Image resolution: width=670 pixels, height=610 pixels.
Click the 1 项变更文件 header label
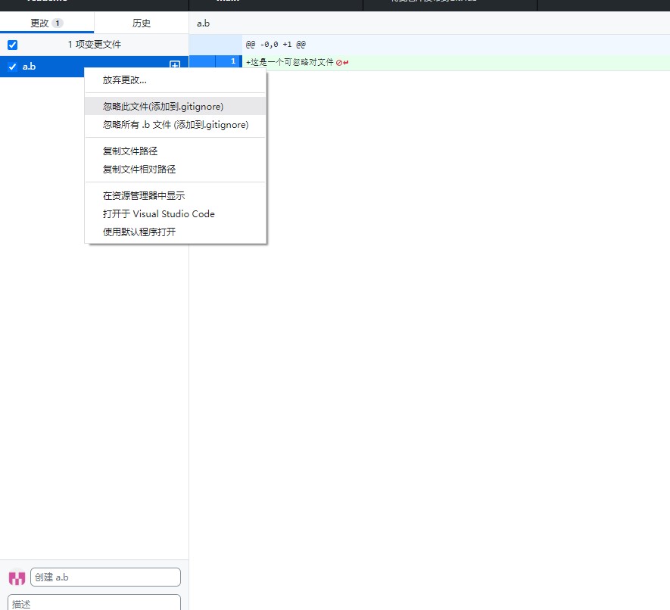94,45
